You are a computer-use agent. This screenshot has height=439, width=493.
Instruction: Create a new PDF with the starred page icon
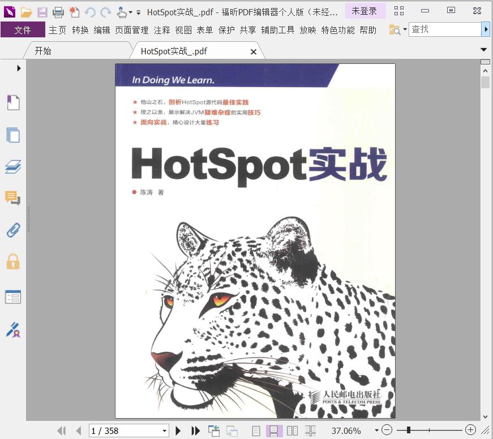(74, 12)
